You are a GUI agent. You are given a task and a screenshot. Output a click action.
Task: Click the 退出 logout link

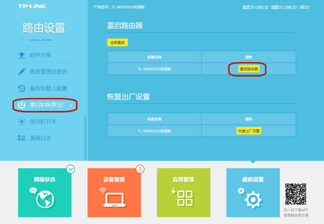pyautogui.click(x=304, y=7)
